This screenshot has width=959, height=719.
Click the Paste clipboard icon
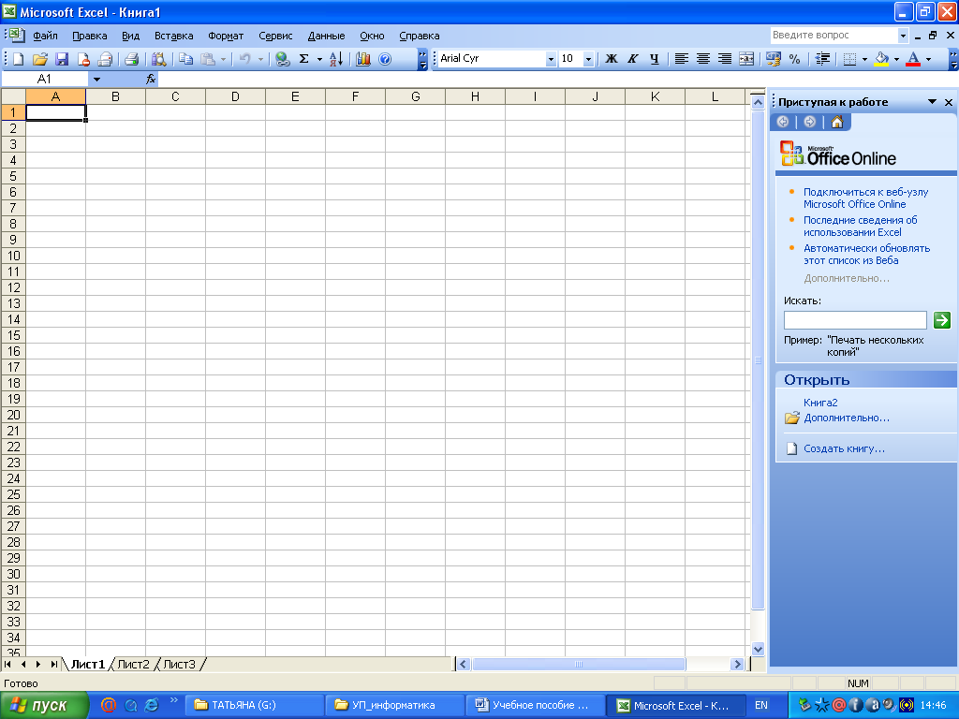208,59
